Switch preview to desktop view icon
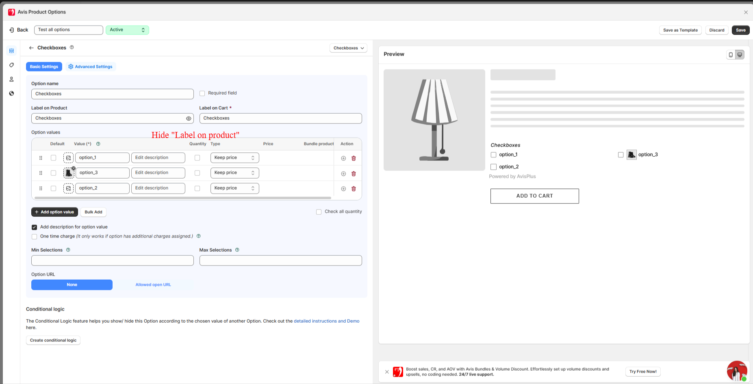The image size is (753, 384). coord(740,55)
